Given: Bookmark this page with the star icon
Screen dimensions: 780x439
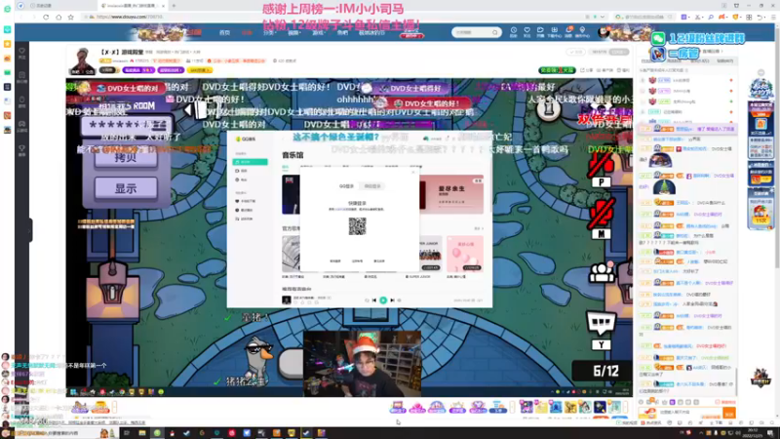Looking at the screenshot, I should coord(70,17).
